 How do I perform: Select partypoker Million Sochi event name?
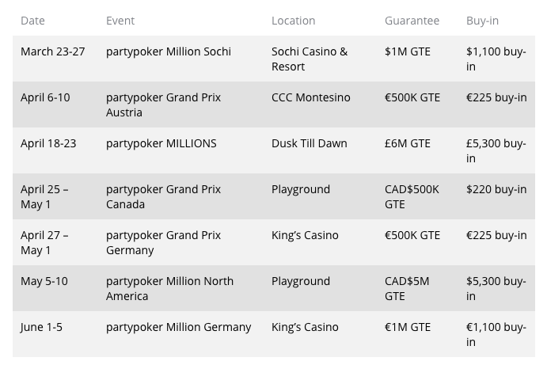coord(169,51)
